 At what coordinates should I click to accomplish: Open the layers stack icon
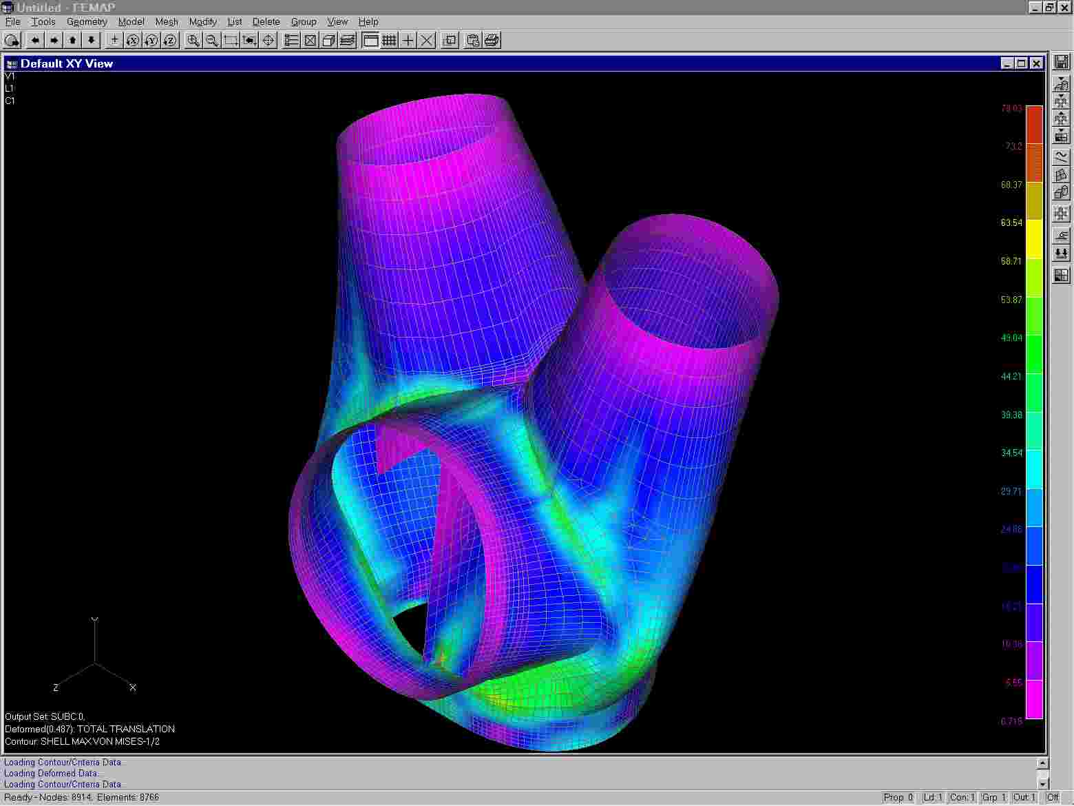347,40
